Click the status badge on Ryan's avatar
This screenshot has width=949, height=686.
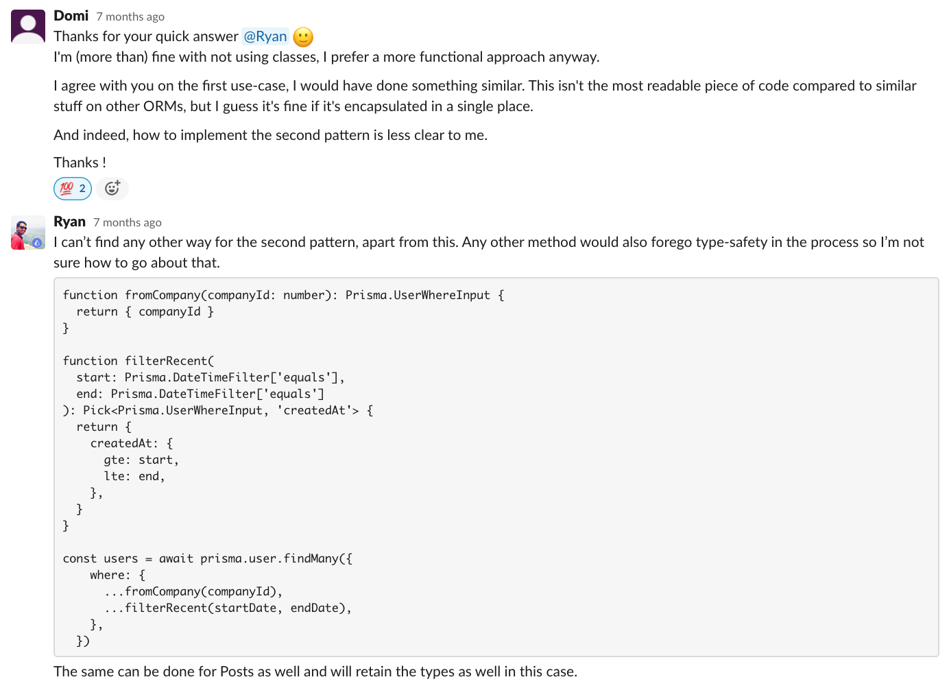[x=36, y=241]
